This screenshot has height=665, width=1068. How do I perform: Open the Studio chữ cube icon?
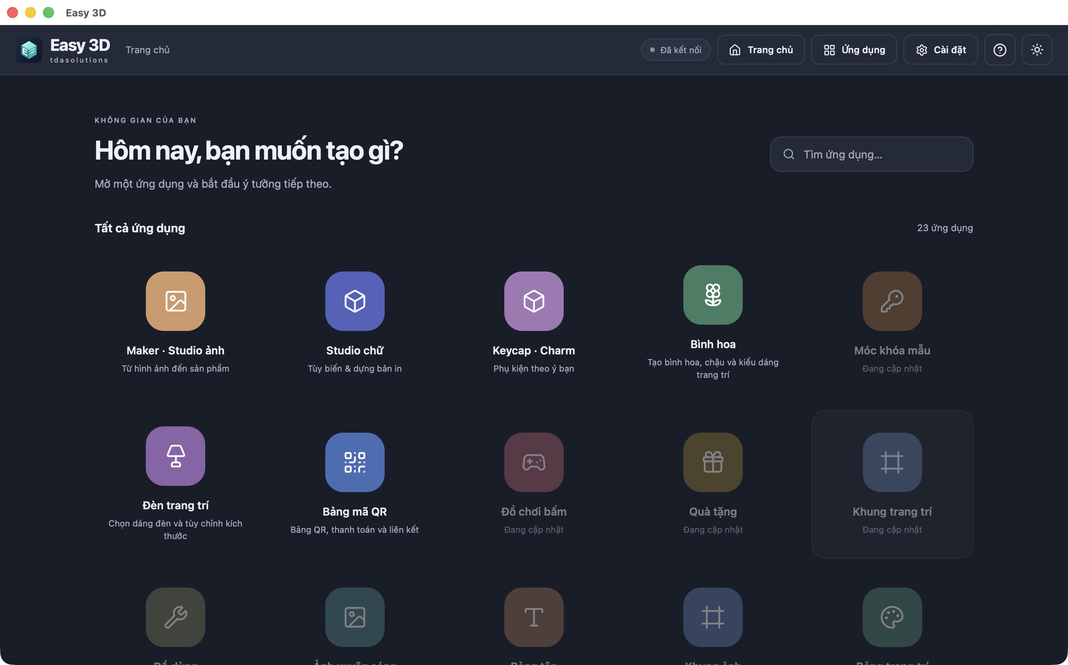355,301
